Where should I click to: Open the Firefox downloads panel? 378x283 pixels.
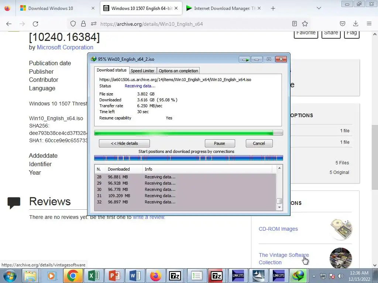pos(355,24)
